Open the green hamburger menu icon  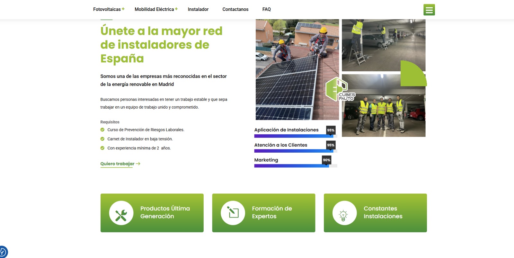point(429,10)
